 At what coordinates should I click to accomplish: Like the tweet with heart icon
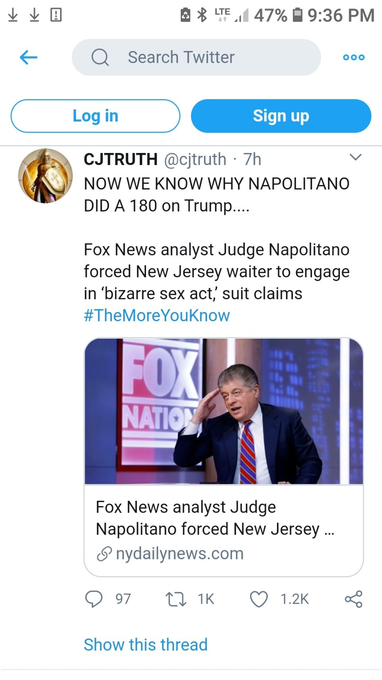coord(259,599)
